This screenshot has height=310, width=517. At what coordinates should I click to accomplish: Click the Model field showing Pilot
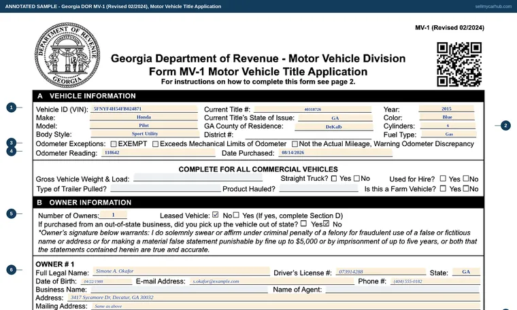[x=144, y=126]
